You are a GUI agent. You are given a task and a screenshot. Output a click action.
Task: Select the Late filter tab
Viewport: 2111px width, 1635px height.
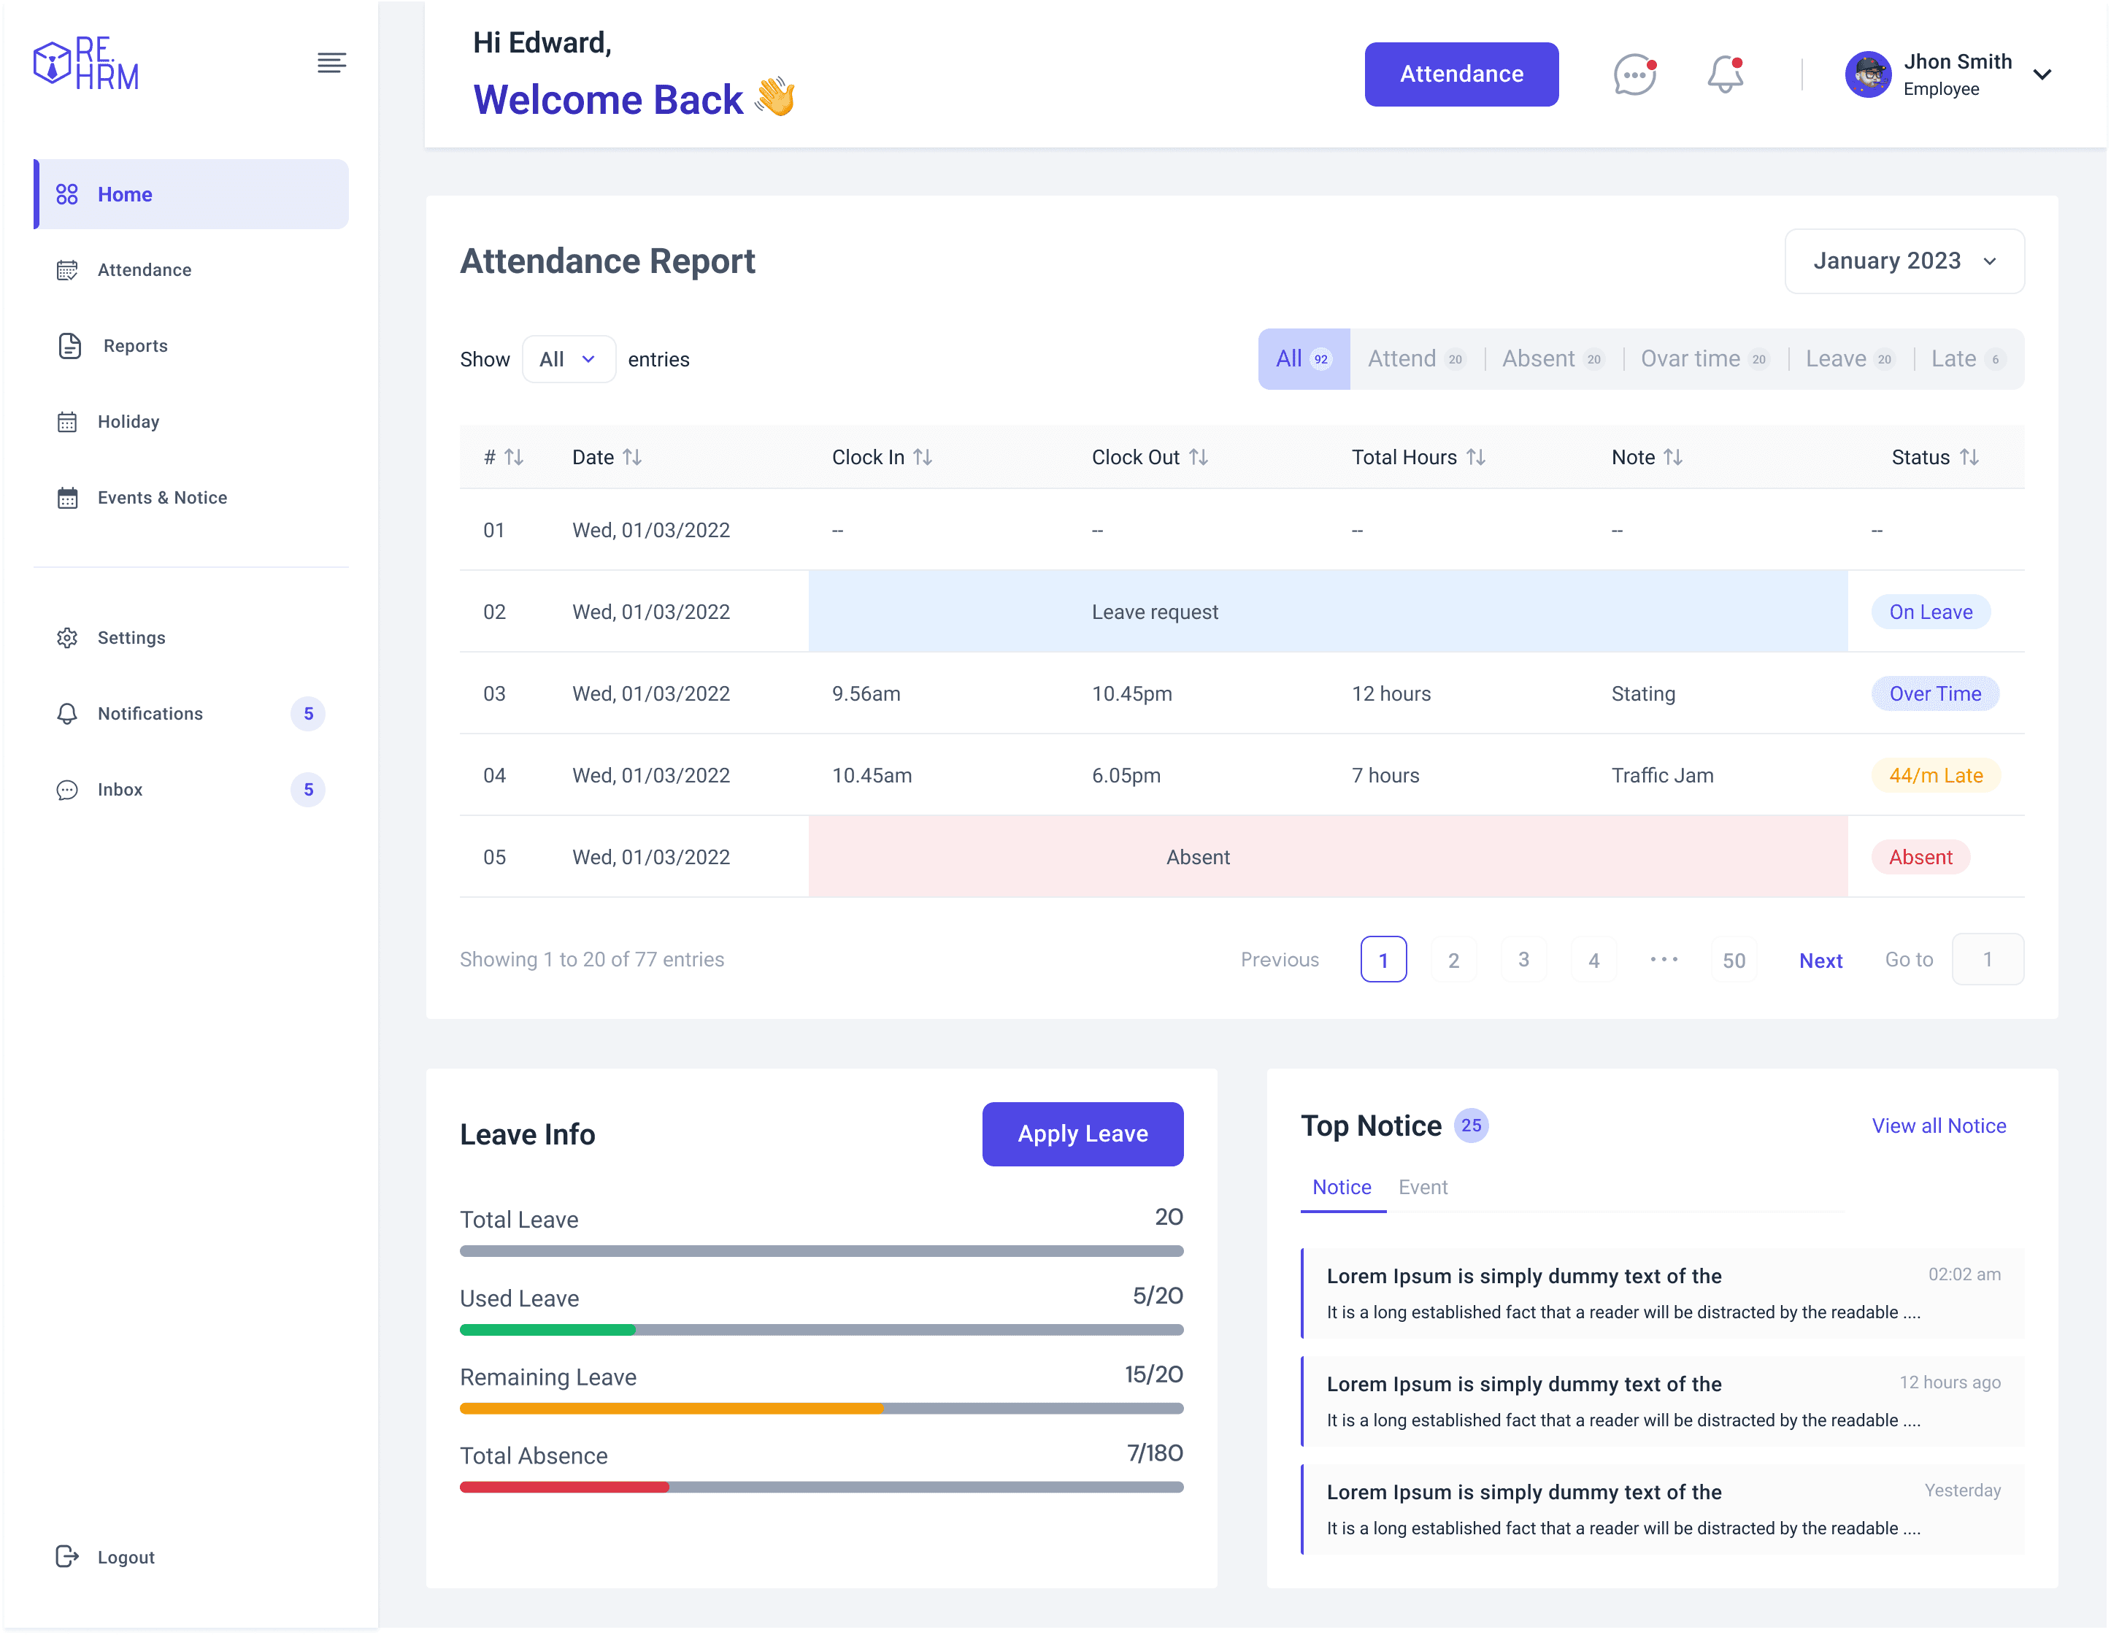pos(1968,359)
